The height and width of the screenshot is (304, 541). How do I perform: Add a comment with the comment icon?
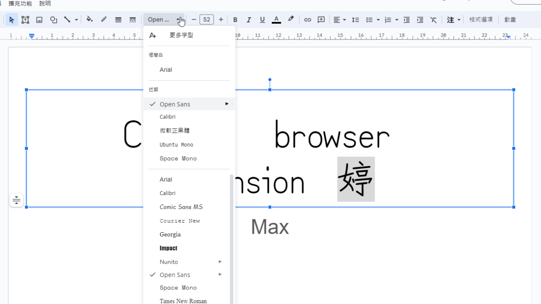[x=321, y=19]
